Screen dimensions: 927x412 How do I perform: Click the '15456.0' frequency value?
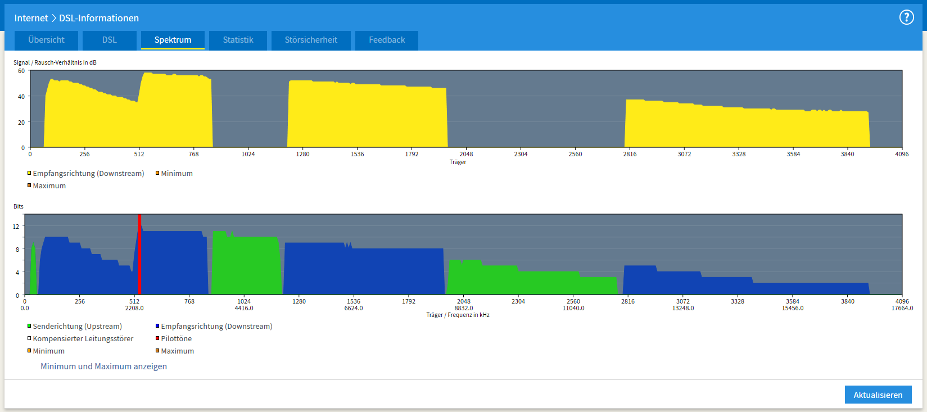coord(793,308)
